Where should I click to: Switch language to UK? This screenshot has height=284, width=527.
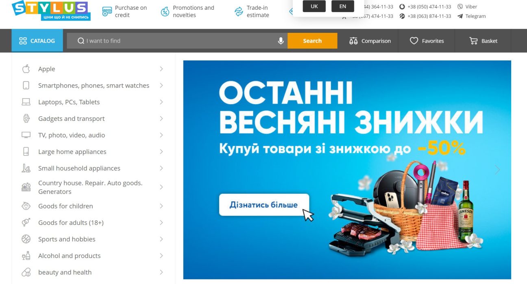pyautogui.click(x=314, y=6)
